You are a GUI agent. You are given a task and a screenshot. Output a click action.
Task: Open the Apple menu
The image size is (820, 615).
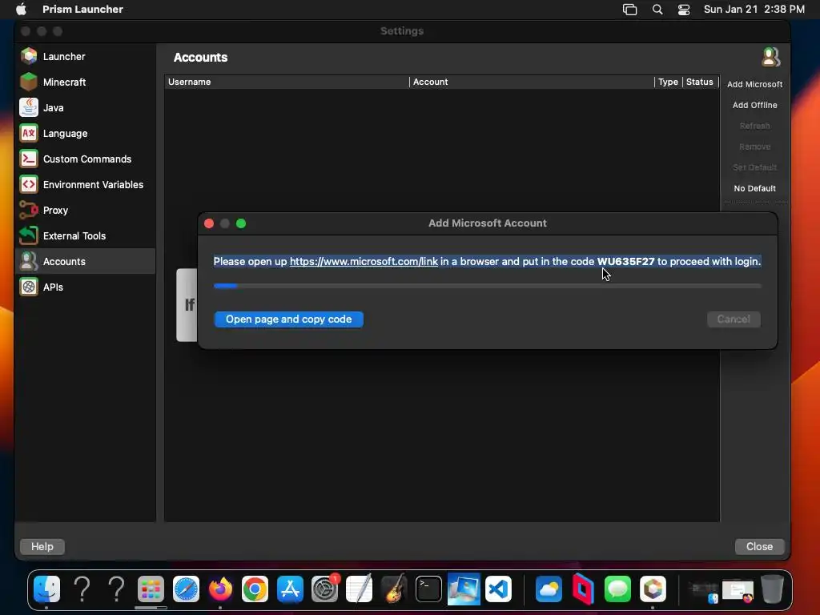coord(21,9)
